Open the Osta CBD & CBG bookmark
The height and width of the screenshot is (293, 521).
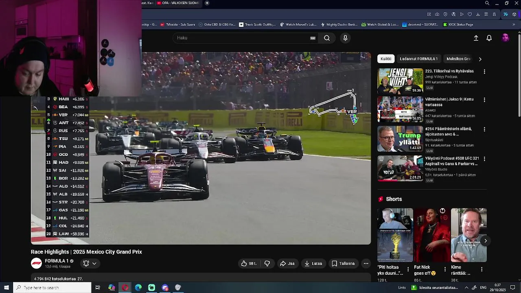pos(217,24)
